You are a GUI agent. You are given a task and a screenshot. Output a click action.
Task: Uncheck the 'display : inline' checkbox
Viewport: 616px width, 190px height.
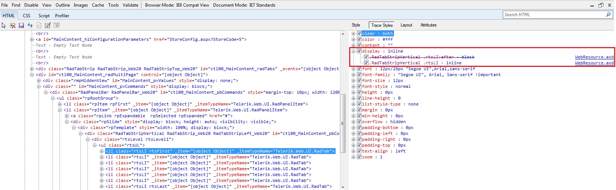coord(359,51)
